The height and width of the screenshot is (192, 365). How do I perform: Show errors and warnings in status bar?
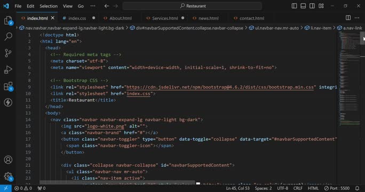(x=23, y=188)
